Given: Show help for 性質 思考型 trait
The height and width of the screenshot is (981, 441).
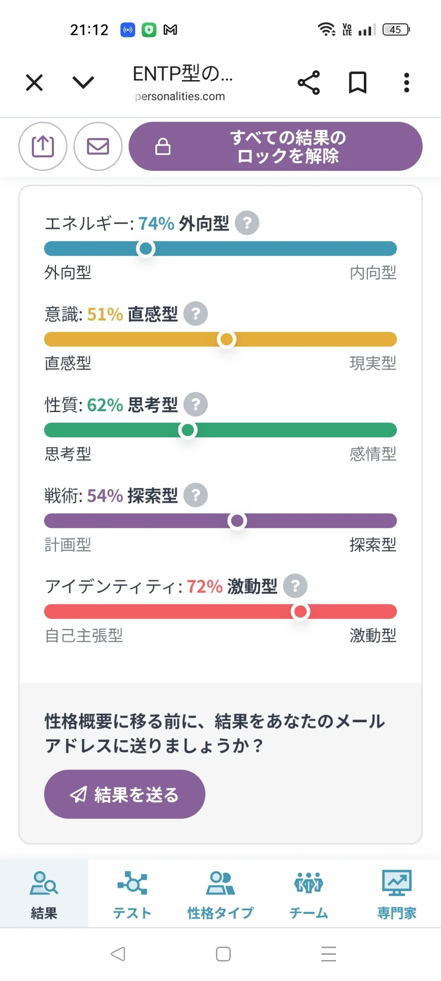Looking at the screenshot, I should [196, 405].
